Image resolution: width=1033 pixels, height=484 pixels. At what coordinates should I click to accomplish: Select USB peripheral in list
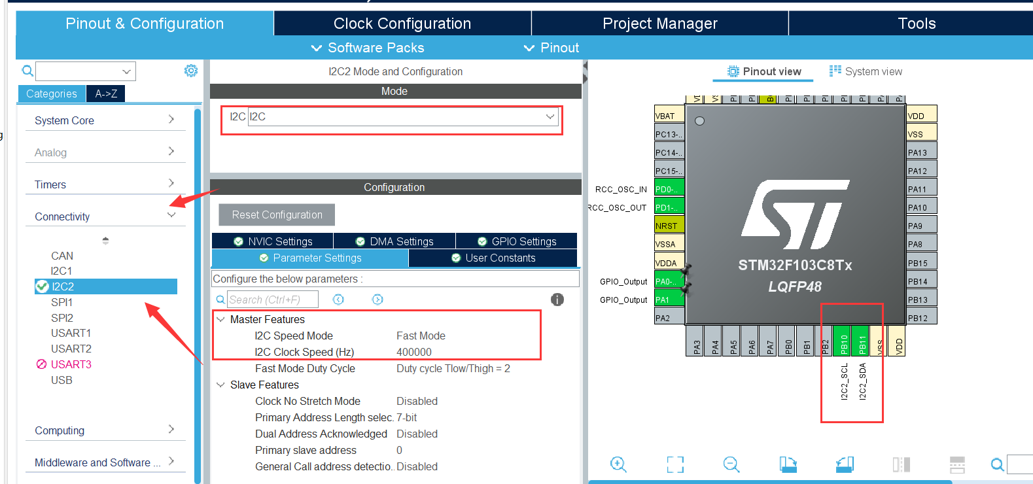pyautogui.click(x=61, y=380)
